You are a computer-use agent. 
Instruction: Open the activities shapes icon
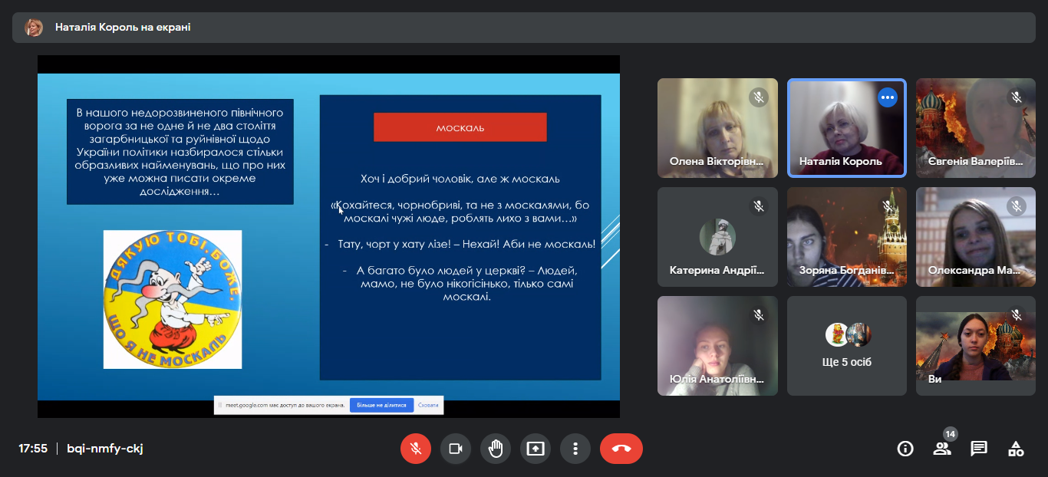click(x=1016, y=449)
